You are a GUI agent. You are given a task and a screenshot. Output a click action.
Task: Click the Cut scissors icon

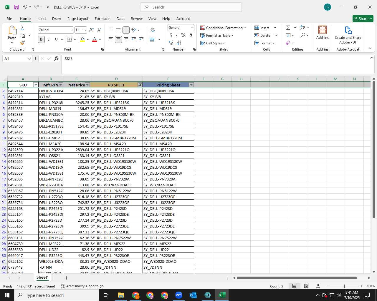click(x=22, y=28)
